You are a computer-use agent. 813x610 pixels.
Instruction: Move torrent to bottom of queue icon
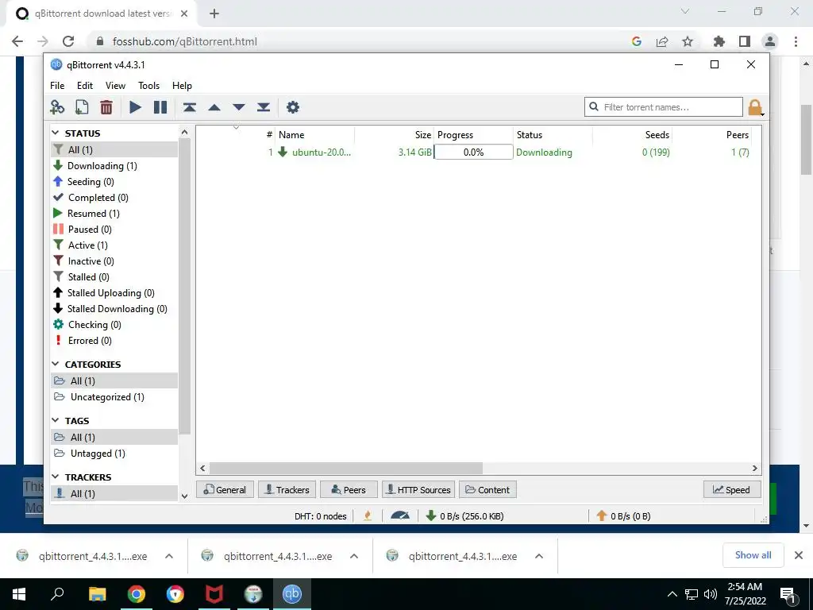point(264,107)
